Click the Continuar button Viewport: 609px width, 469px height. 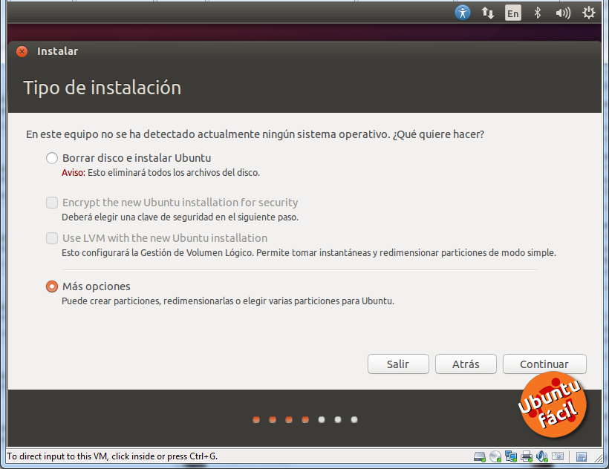pos(544,364)
